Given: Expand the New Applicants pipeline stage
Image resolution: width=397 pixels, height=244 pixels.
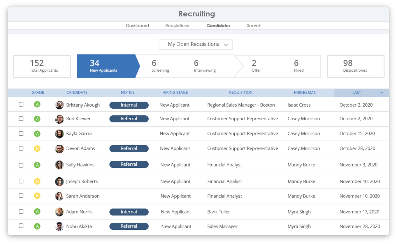Looking at the screenshot, I should 104,66.
